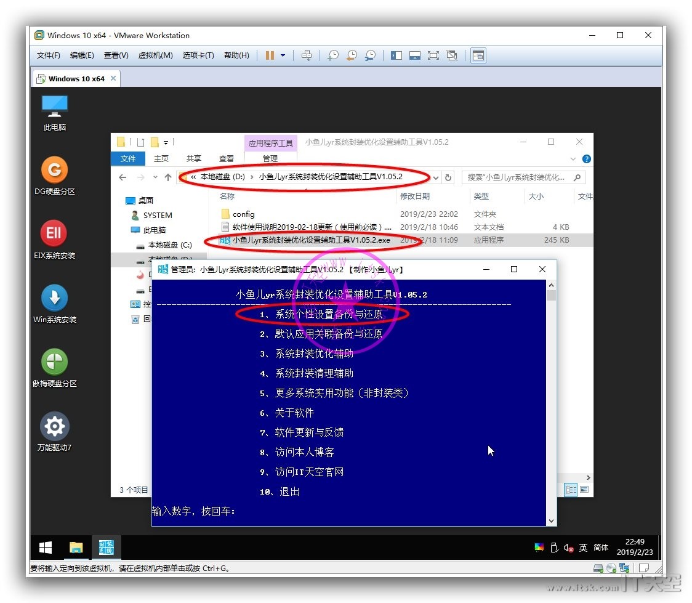Click the console window scrollbar down arrow

[x=551, y=521]
